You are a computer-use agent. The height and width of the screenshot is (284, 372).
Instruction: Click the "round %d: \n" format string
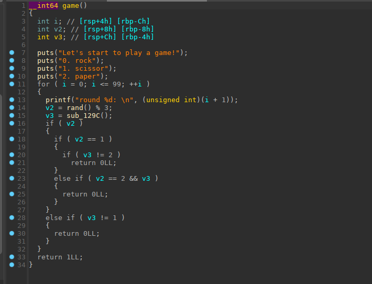coord(104,100)
